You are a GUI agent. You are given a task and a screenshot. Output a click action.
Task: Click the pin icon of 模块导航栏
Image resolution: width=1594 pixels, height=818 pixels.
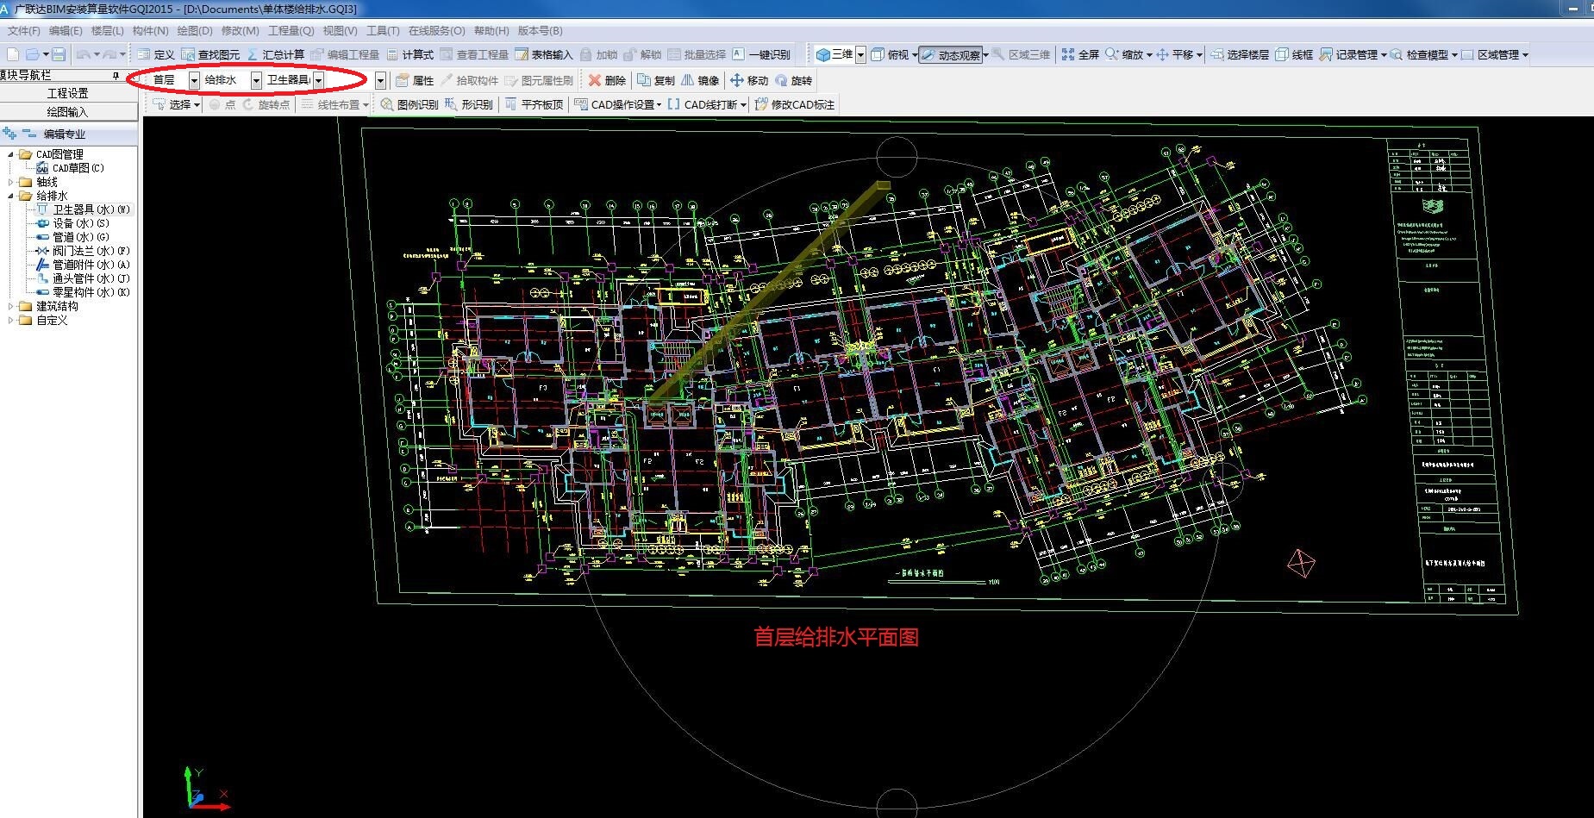tap(116, 76)
